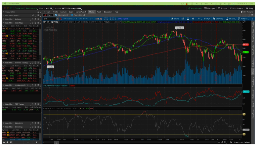Select the TSLA row in Watching watchlist
The height and width of the screenshot is (146, 258).
point(21,54)
